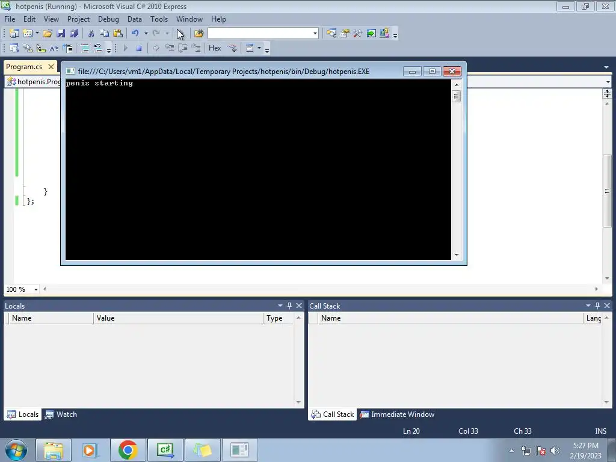616x462 pixels.
Task: Click the Step Out debug icon
Action: (x=196, y=48)
